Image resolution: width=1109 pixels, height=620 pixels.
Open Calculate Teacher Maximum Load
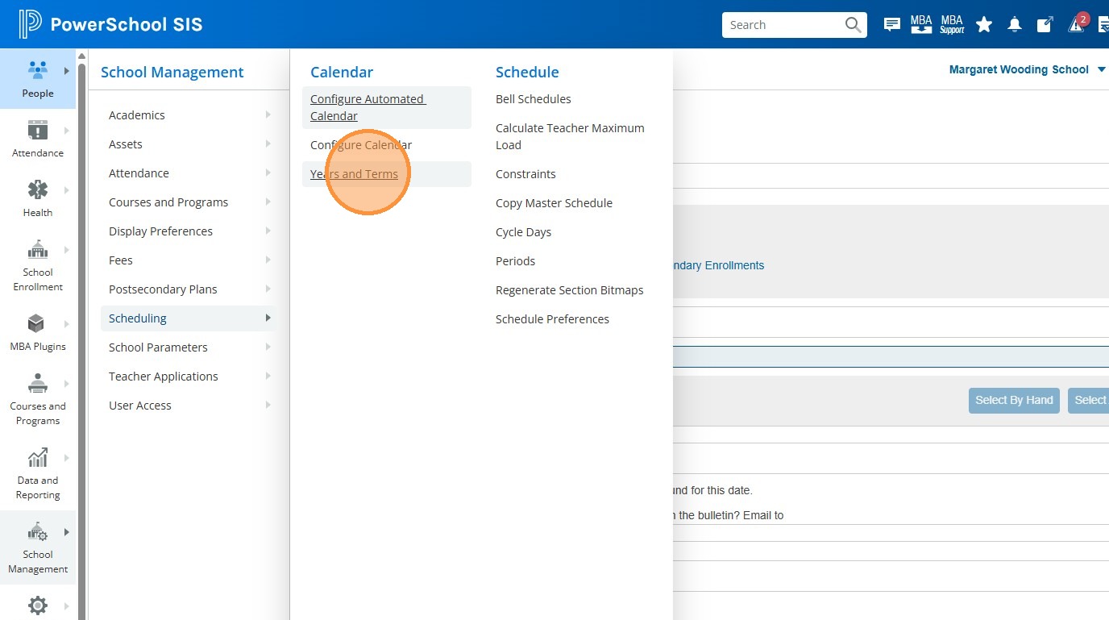pos(570,136)
